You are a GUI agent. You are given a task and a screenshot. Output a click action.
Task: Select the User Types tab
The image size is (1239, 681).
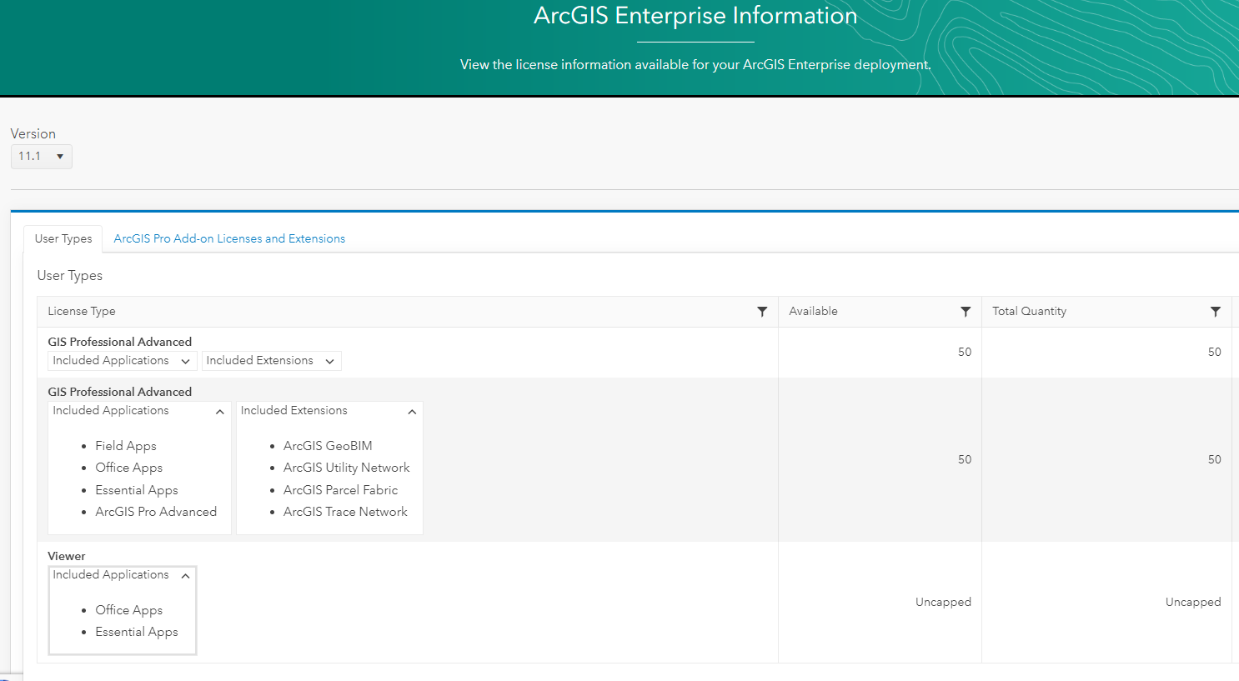pos(63,238)
